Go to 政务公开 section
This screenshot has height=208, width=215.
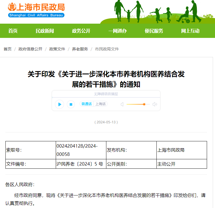(x=81, y=31)
